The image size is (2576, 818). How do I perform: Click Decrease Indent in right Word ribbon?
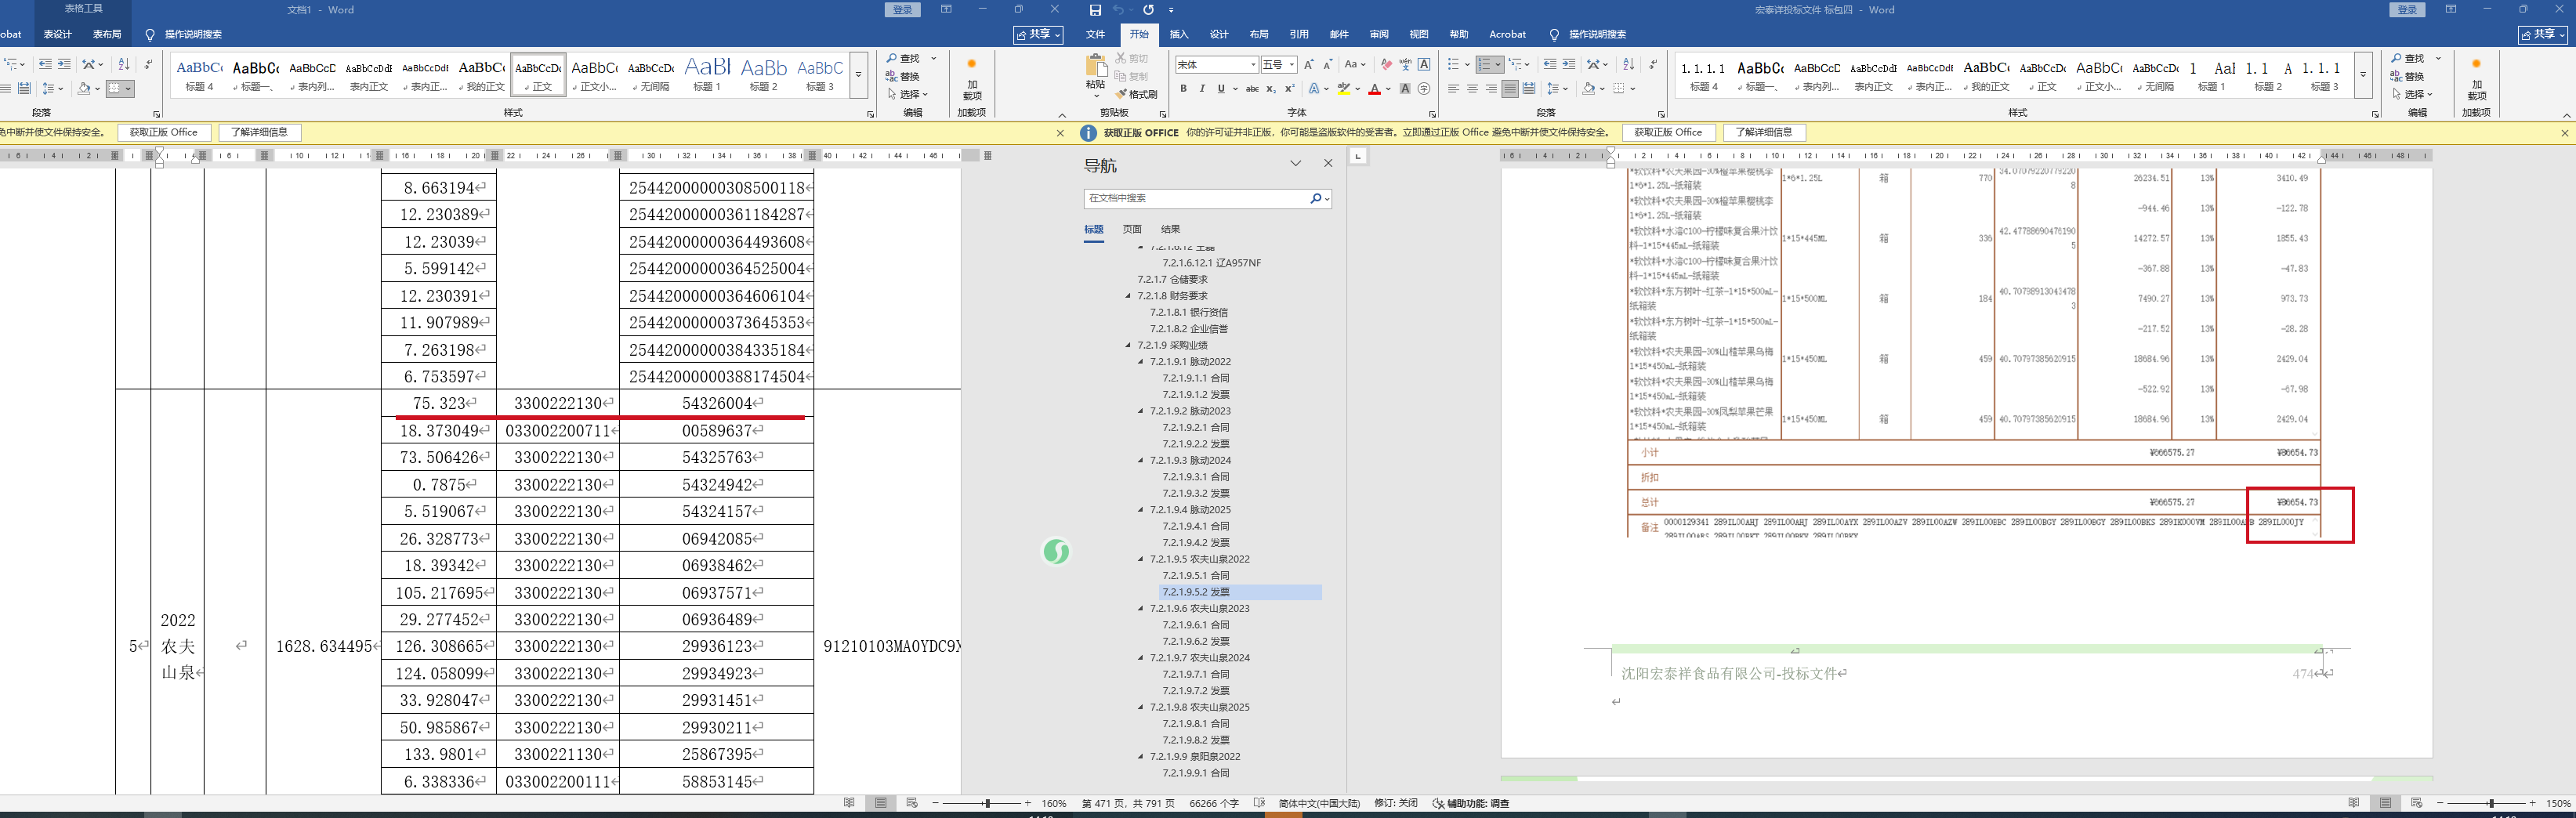pyautogui.click(x=1550, y=65)
